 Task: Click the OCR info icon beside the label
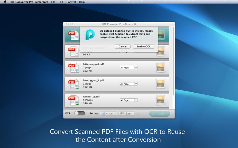[x=72, y=112]
